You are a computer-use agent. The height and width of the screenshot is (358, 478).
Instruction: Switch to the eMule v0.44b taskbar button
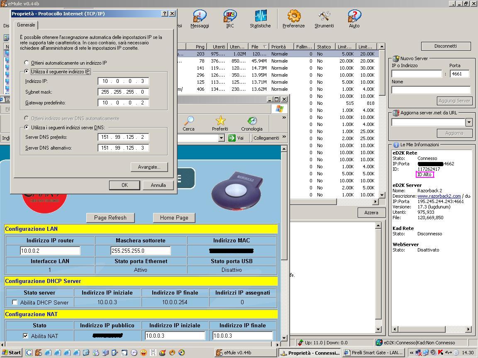[245, 353]
